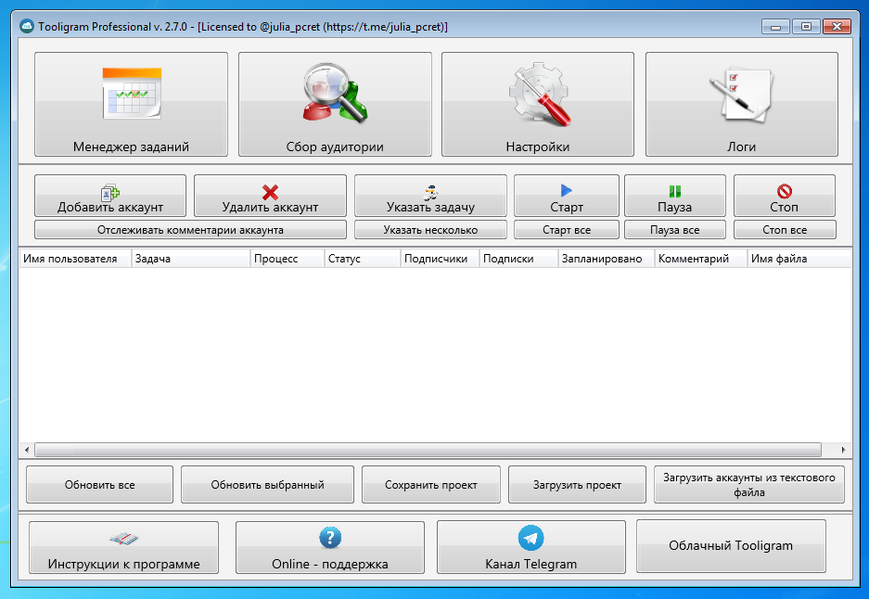
Task: Click Указать задачу to assign task
Action: tap(430, 196)
